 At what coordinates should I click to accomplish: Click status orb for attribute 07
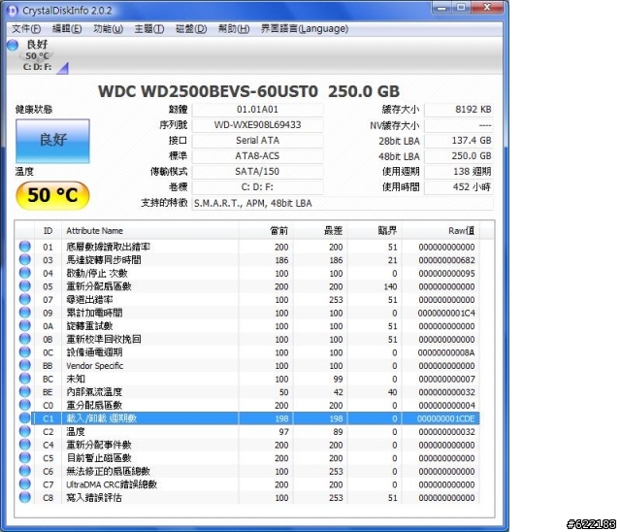24,299
